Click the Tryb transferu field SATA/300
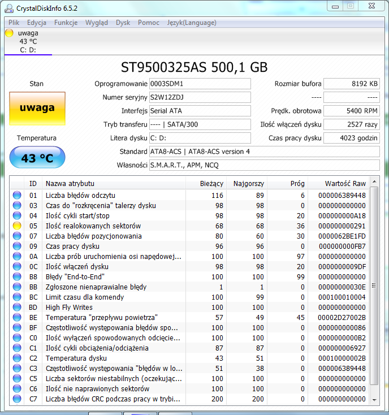The height and width of the screenshot is (415, 389). point(200,124)
